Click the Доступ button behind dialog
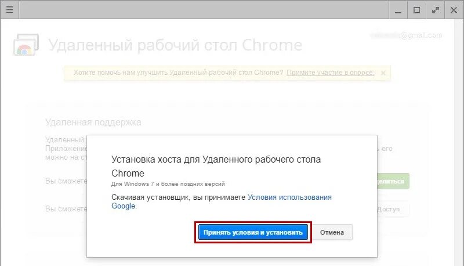 (393, 209)
